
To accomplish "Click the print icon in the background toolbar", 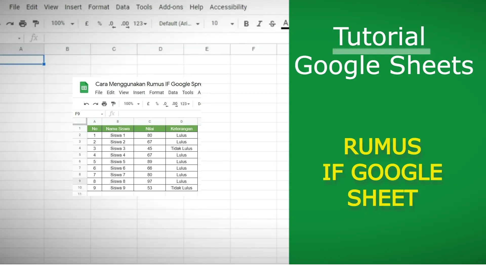I will click(23, 24).
